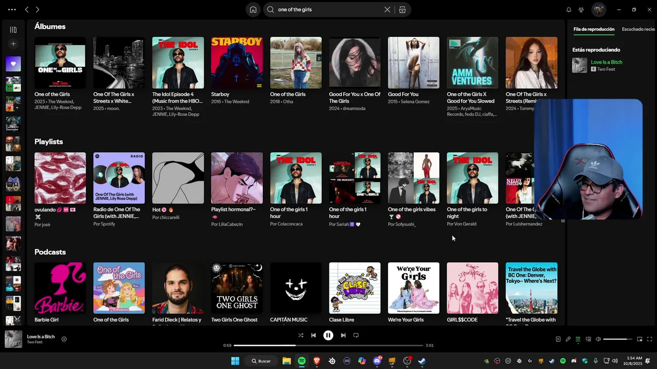Open Two Feet artist in queue panel
This screenshot has height=369, width=657.
click(606, 69)
